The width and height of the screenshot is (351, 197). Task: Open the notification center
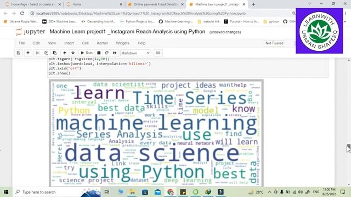[342, 192]
